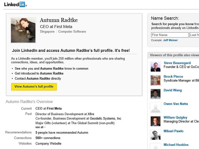The height and width of the screenshot is (149, 199).
Task: Open Steve Beauregard's profile link
Action: pos(177,63)
